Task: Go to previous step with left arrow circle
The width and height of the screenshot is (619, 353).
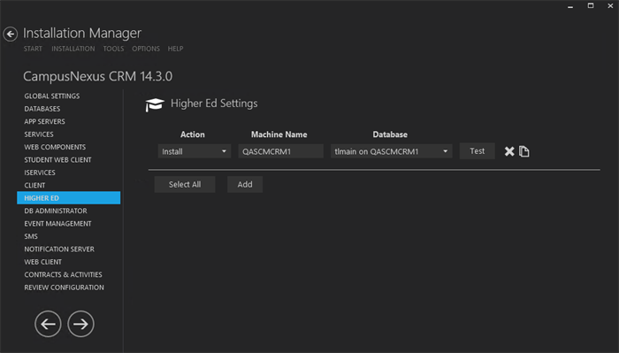Action: coord(48,324)
